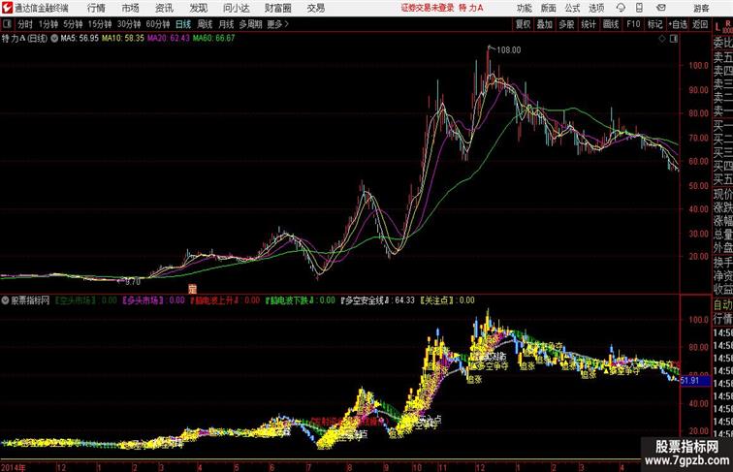
Task: Click the 通达信 red logo icon
Action: click(7, 8)
